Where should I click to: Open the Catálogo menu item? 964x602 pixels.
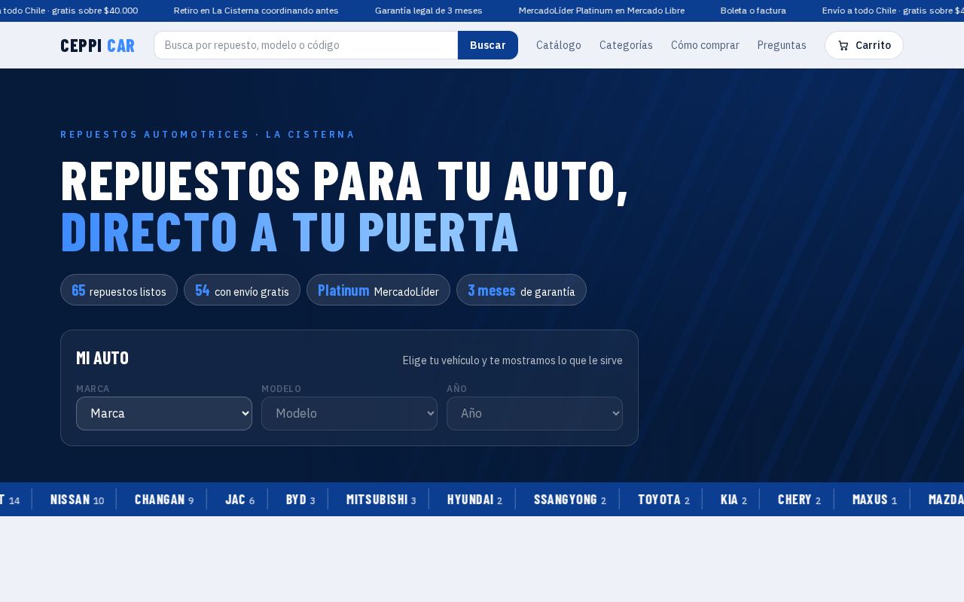pos(559,45)
